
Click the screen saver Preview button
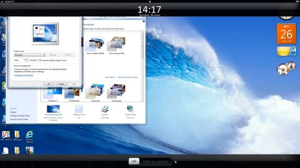(68, 55)
